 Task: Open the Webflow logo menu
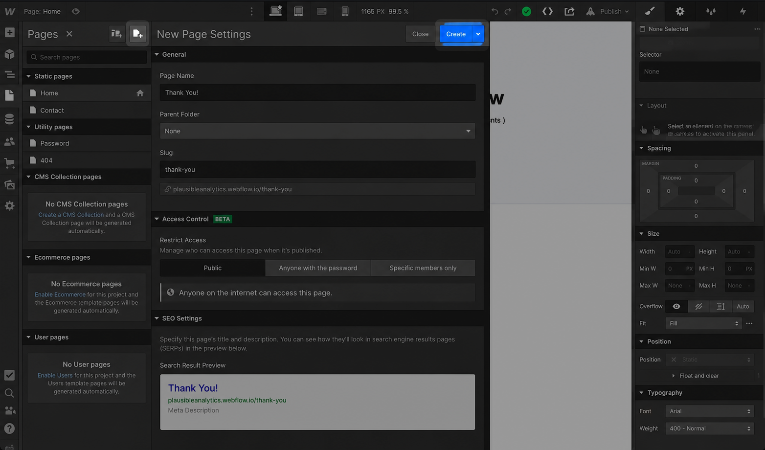click(x=9, y=11)
